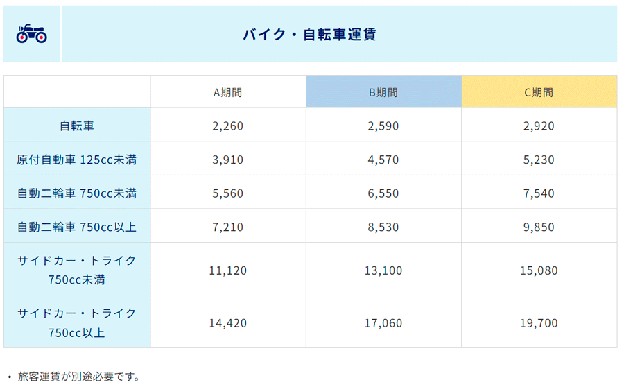This screenshot has width=624, height=387.
Task: Click the 2,260 bicycle fare cell
Action: [x=228, y=126]
